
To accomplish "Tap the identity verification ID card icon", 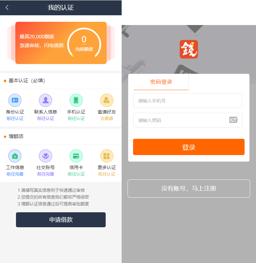I will click(15, 100).
